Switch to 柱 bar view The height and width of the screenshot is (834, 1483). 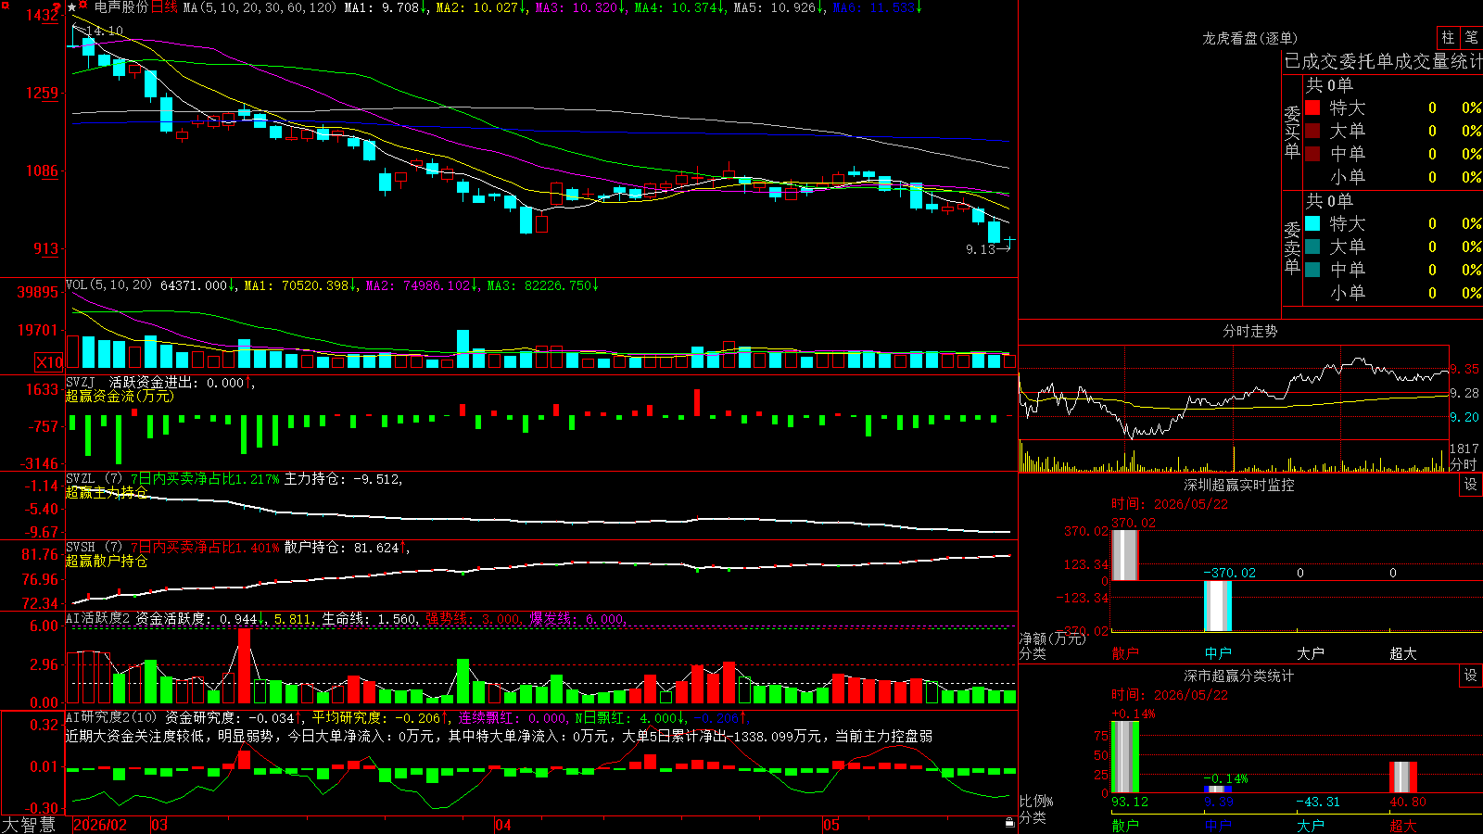coord(1448,38)
